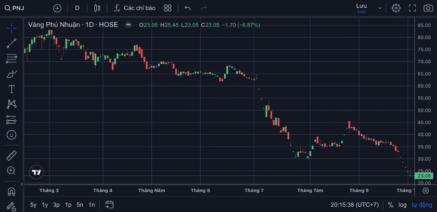
Task: Toggle magnet mode for drawings
Action: (x=11, y=191)
